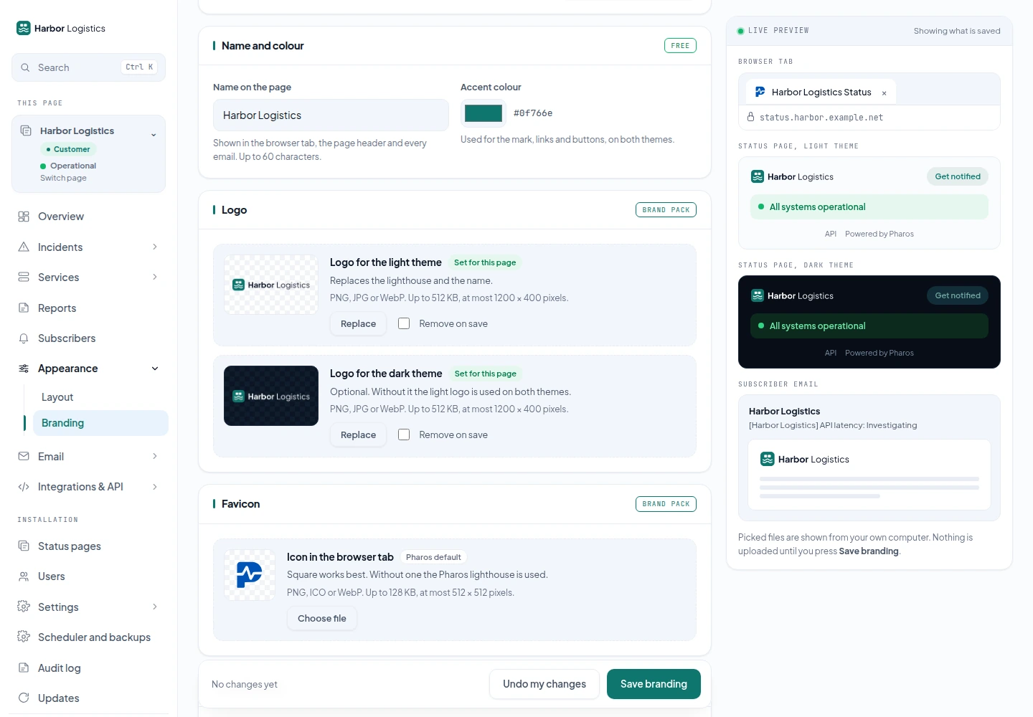The image size is (1033, 717).
Task: Go to the Subscribers page
Action: point(89,338)
